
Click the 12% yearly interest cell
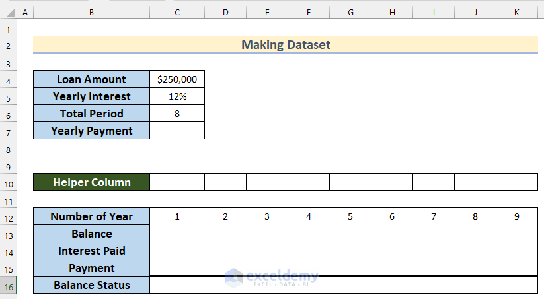point(177,96)
